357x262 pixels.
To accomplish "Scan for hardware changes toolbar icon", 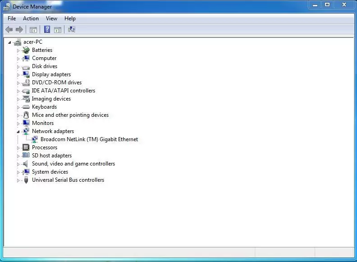I will click(72, 29).
